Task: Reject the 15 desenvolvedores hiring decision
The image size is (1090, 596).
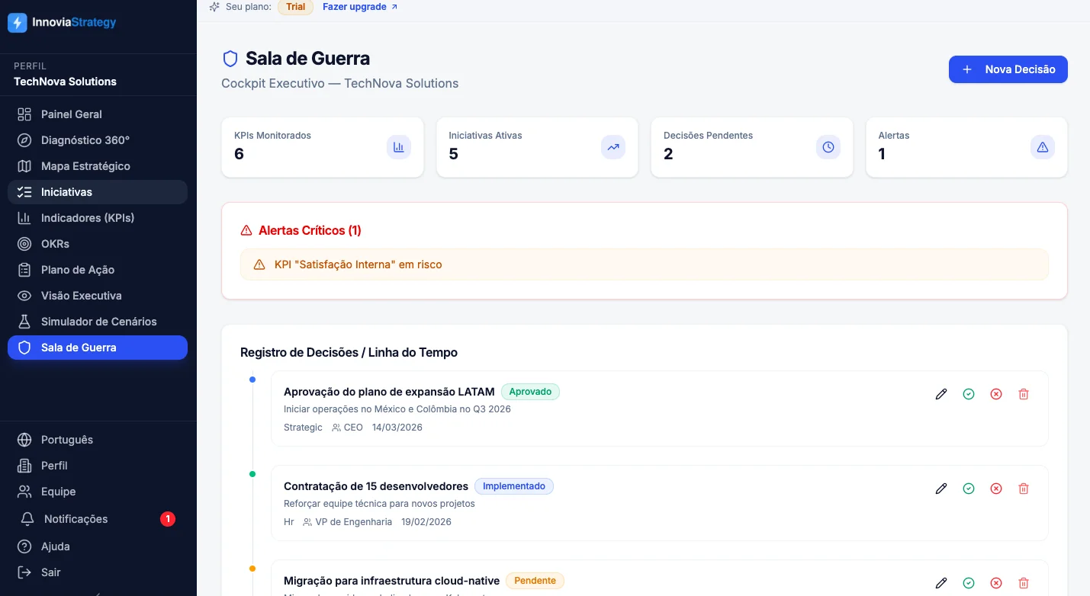Action: coord(996,489)
